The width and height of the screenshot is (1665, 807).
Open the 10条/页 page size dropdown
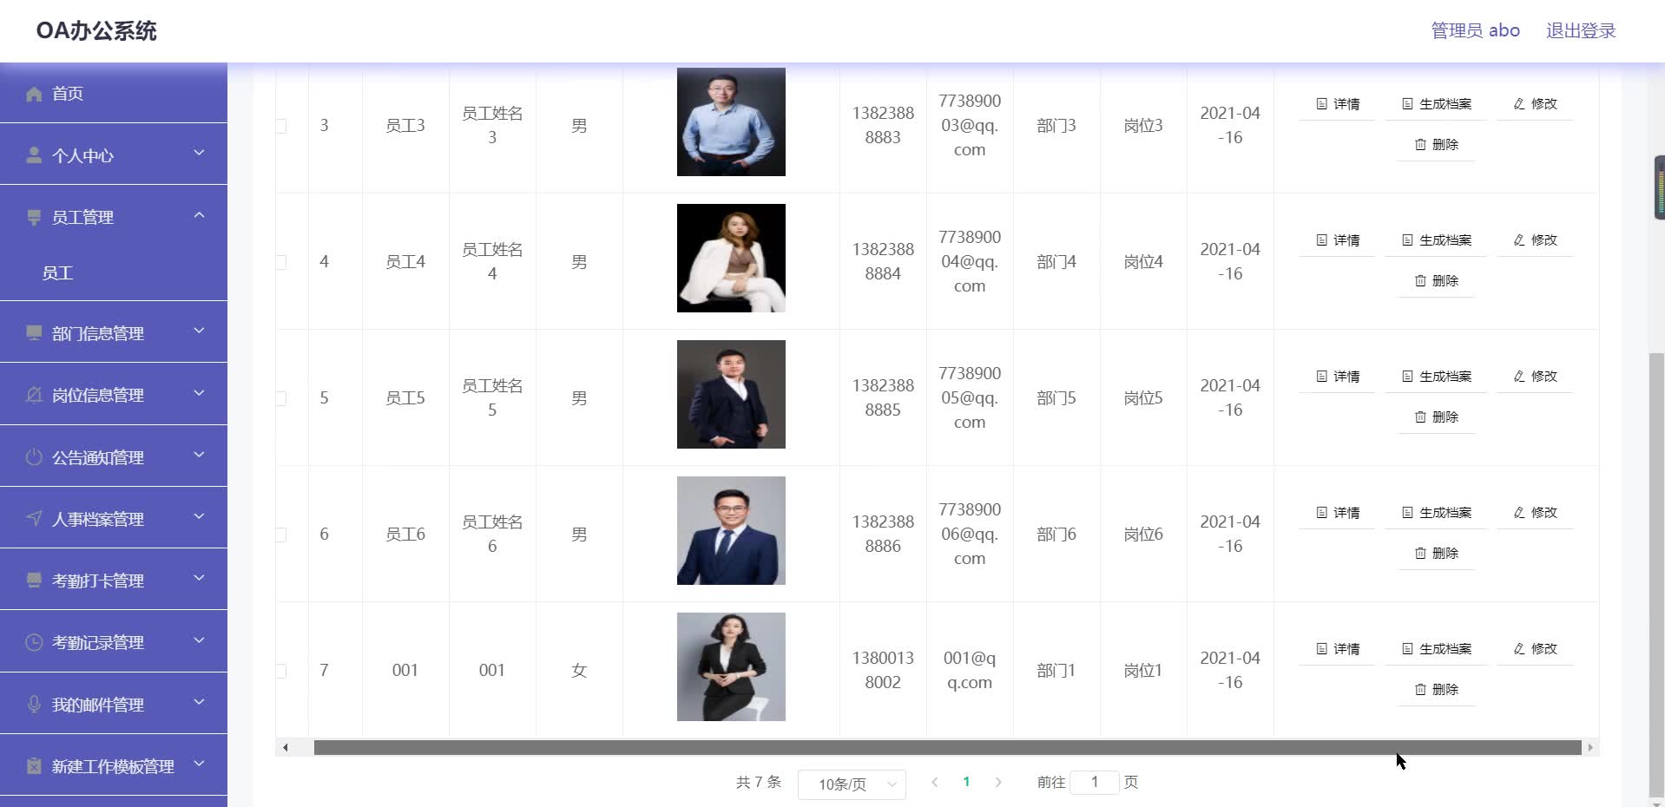(x=852, y=784)
